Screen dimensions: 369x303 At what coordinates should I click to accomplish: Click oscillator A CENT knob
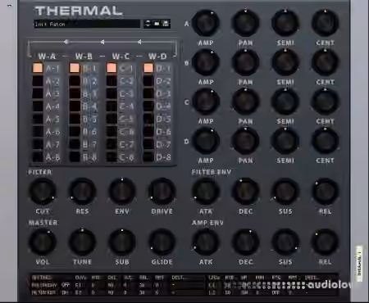[x=325, y=23]
